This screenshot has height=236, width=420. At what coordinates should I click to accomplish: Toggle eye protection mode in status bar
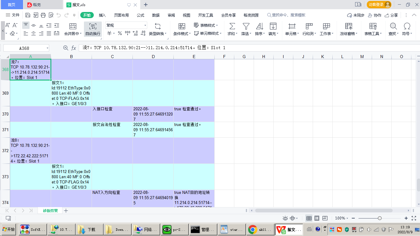tap(285, 218)
